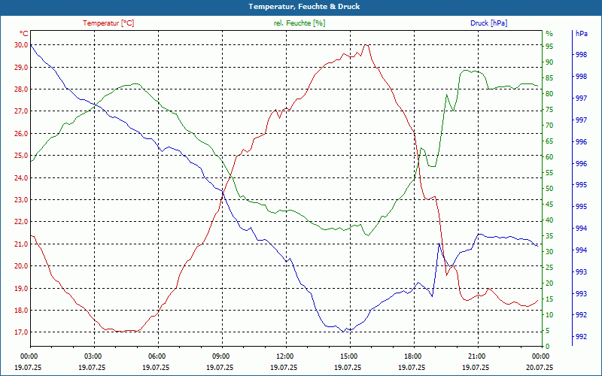Click the '90' humidity axis value

pyautogui.click(x=549, y=62)
